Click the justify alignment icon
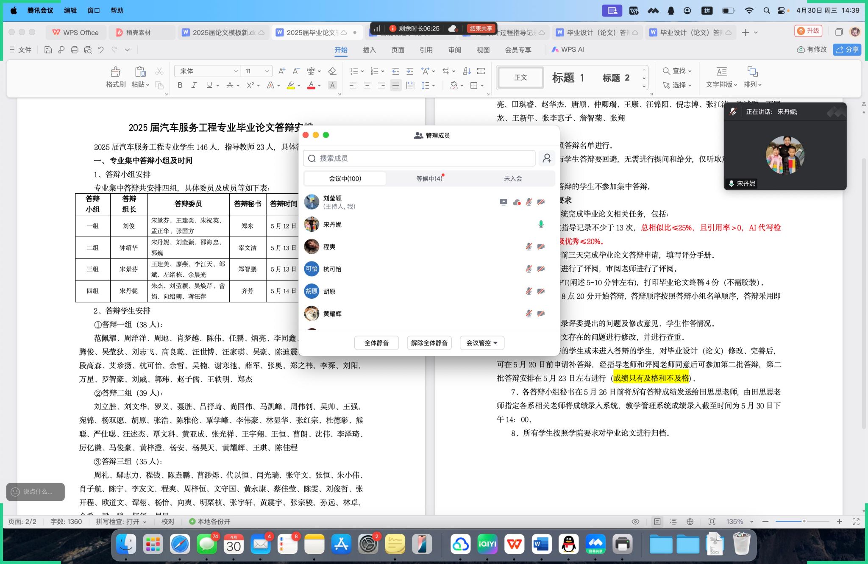868x564 pixels. (395, 86)
